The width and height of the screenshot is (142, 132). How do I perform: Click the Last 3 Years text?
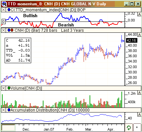click(72, 30)
